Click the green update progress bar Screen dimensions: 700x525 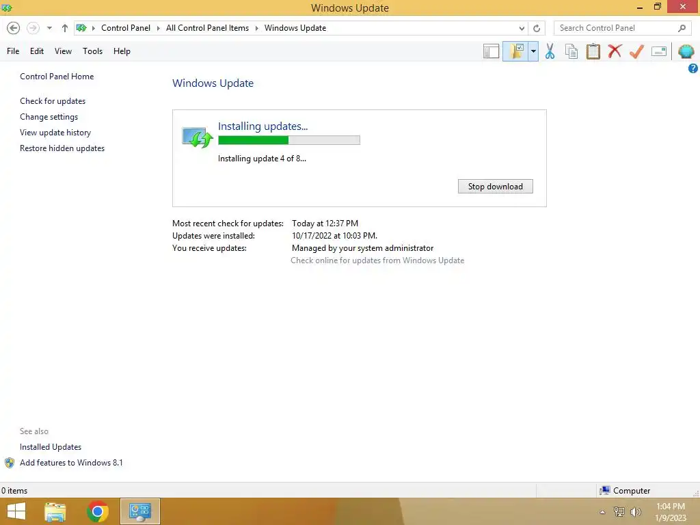click(289, 140)
